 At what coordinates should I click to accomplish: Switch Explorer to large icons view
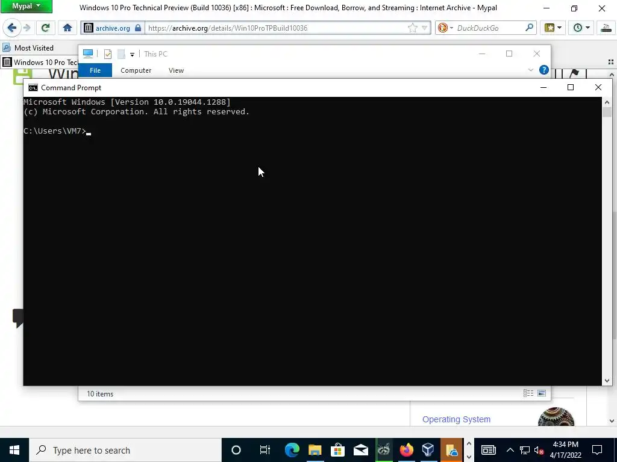(542, 393)
